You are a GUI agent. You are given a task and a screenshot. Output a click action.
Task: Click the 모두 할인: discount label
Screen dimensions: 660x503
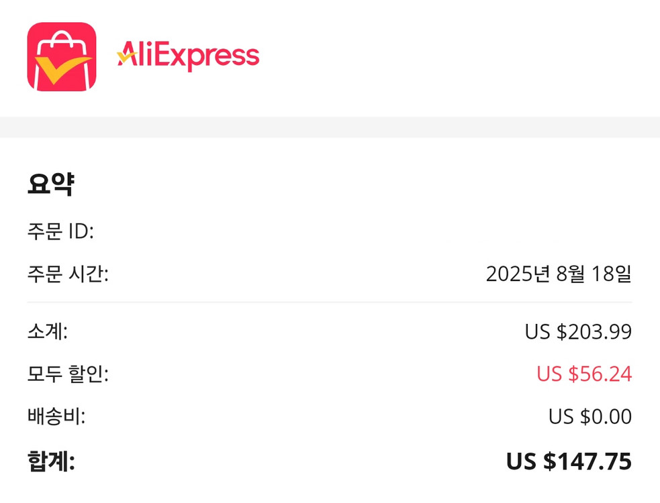pos(68,374)
